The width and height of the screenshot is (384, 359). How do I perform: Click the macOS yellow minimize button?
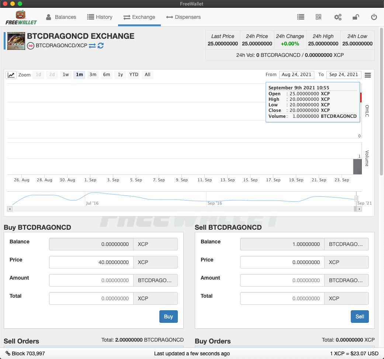pyautogui.click(x=13, y=4)
